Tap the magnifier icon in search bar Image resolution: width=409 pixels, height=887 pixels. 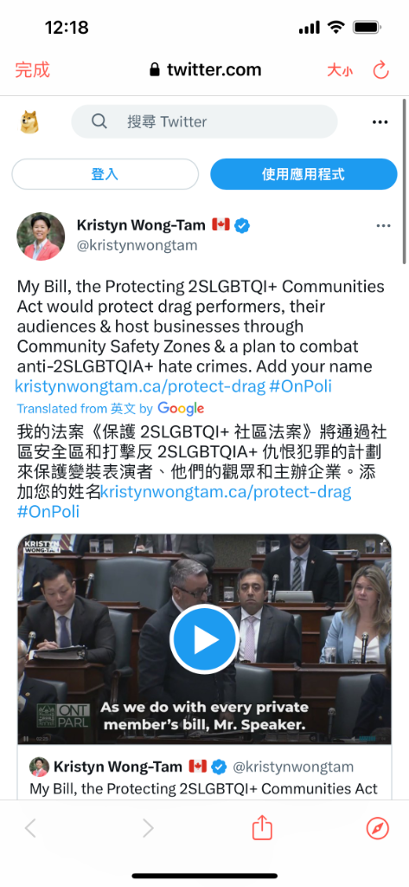coord(99,121)
